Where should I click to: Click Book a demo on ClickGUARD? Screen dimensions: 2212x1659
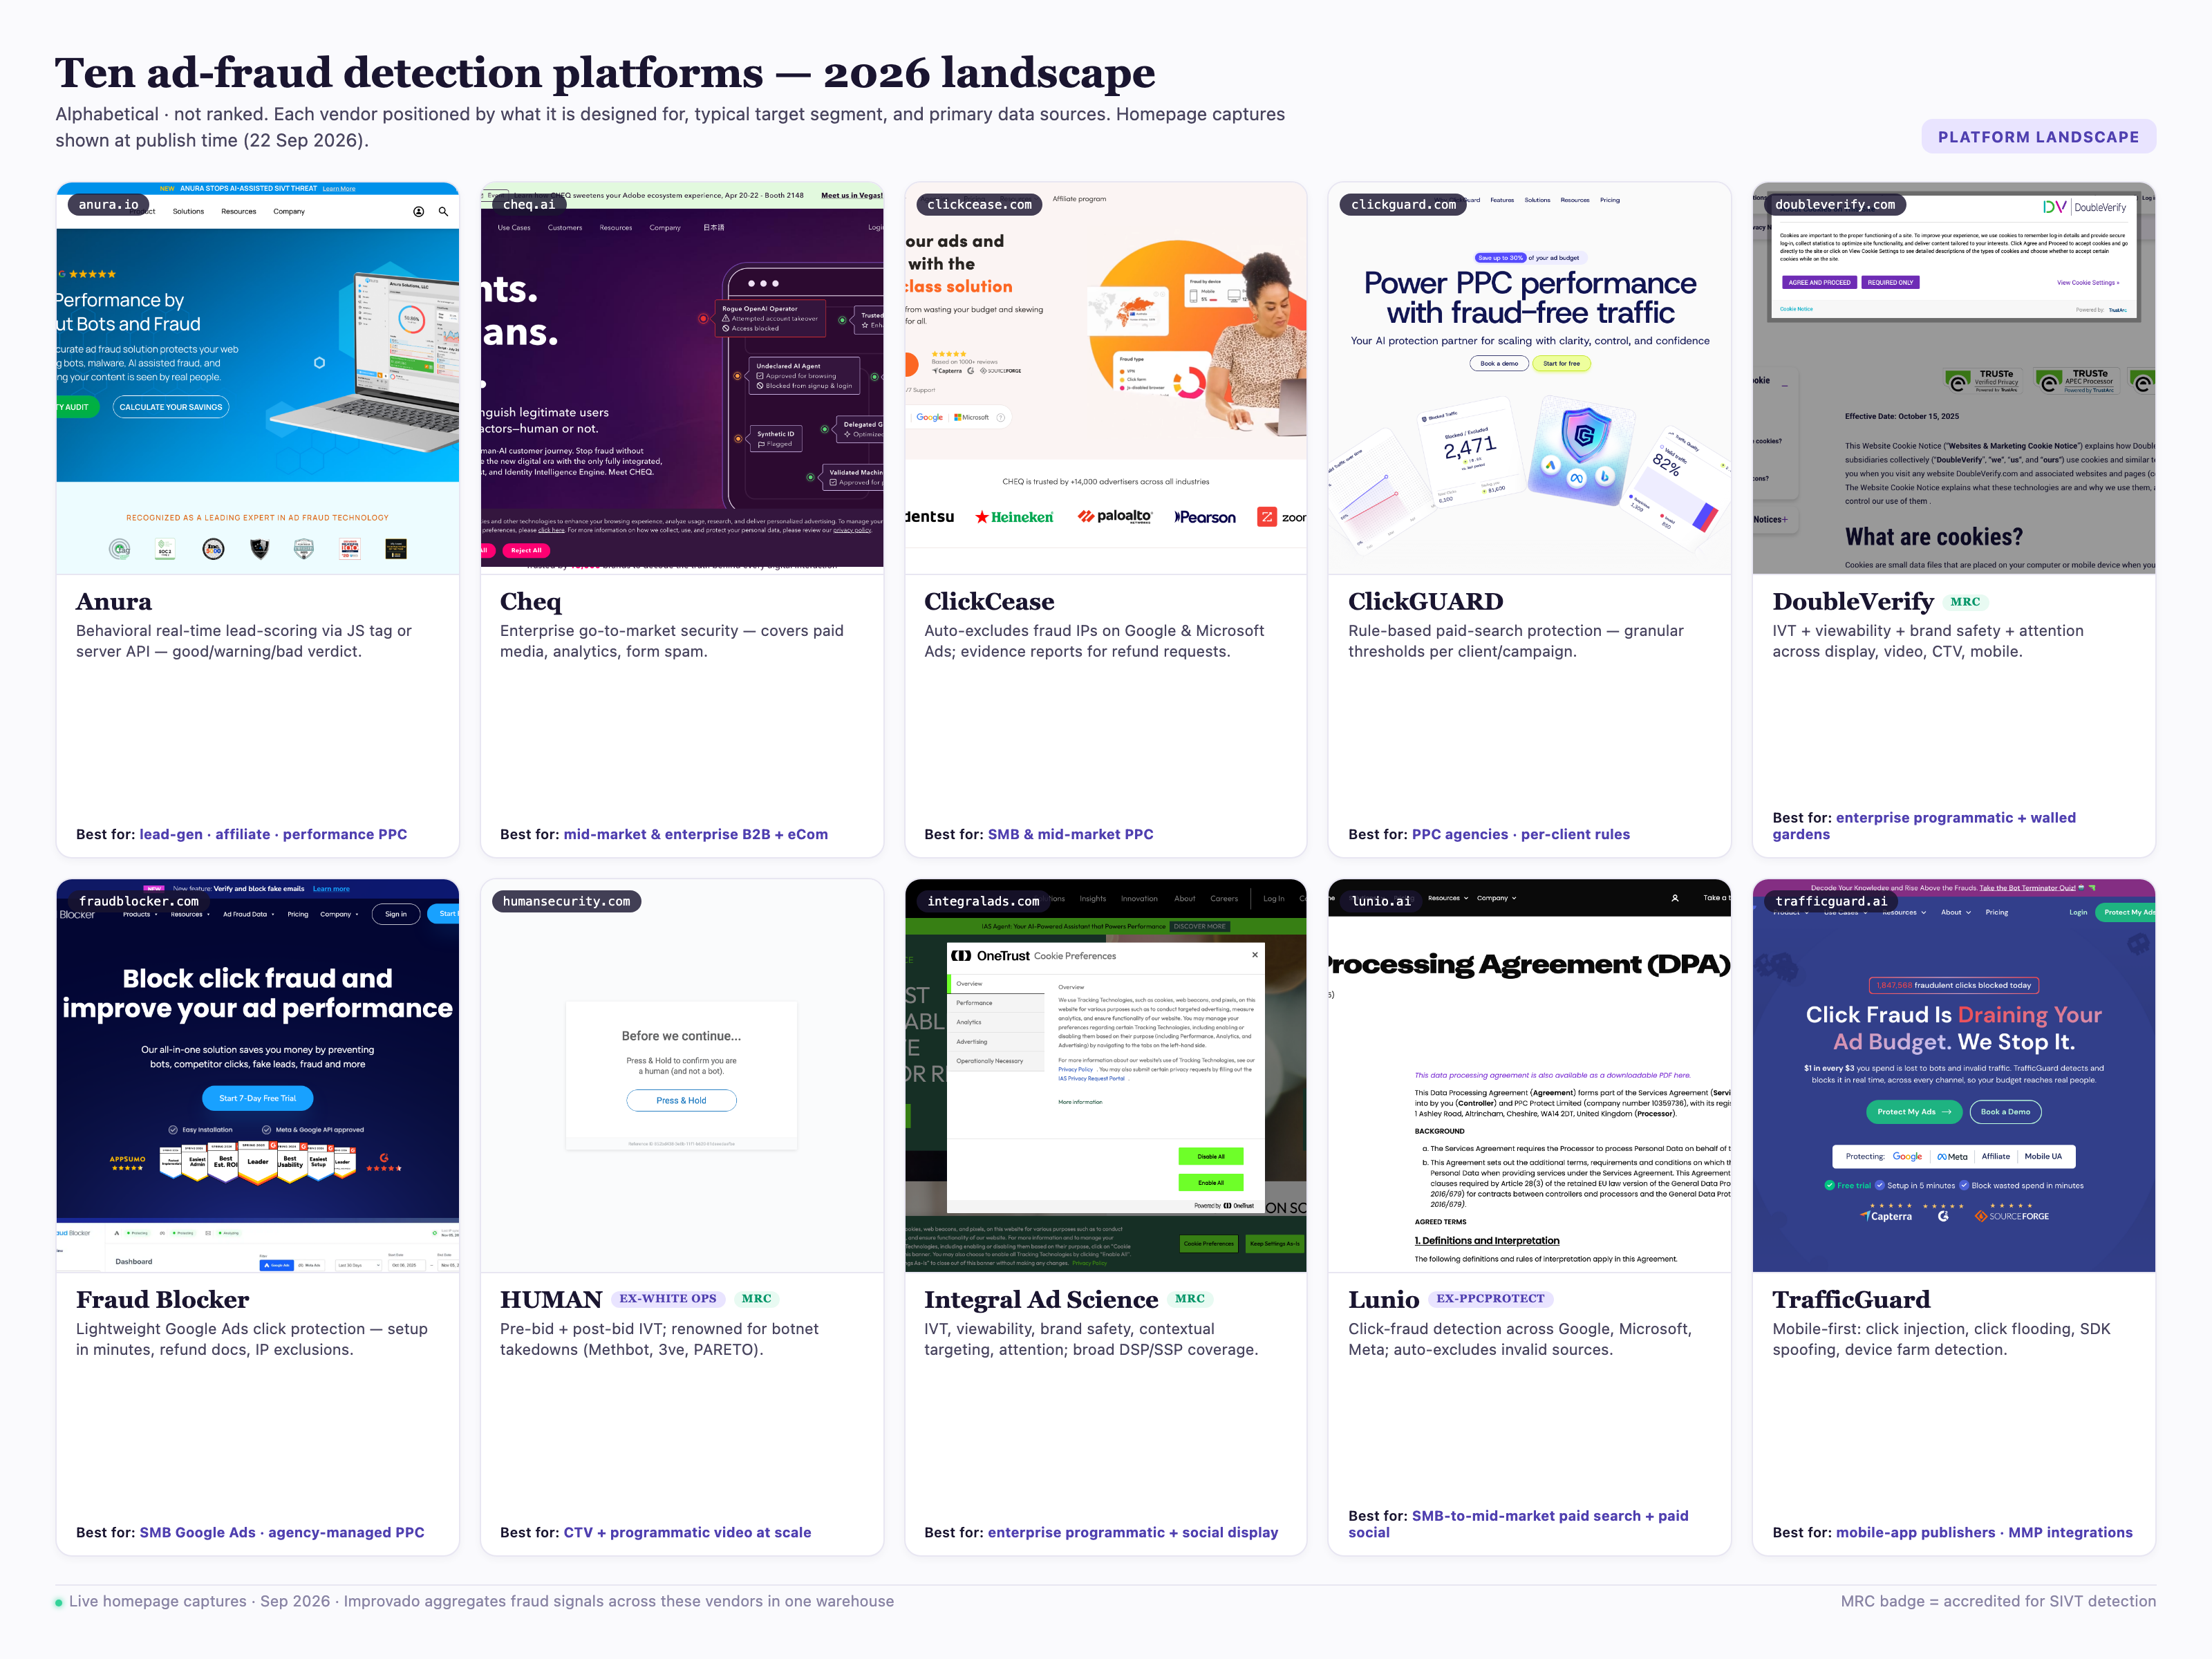pos(1499,363)
